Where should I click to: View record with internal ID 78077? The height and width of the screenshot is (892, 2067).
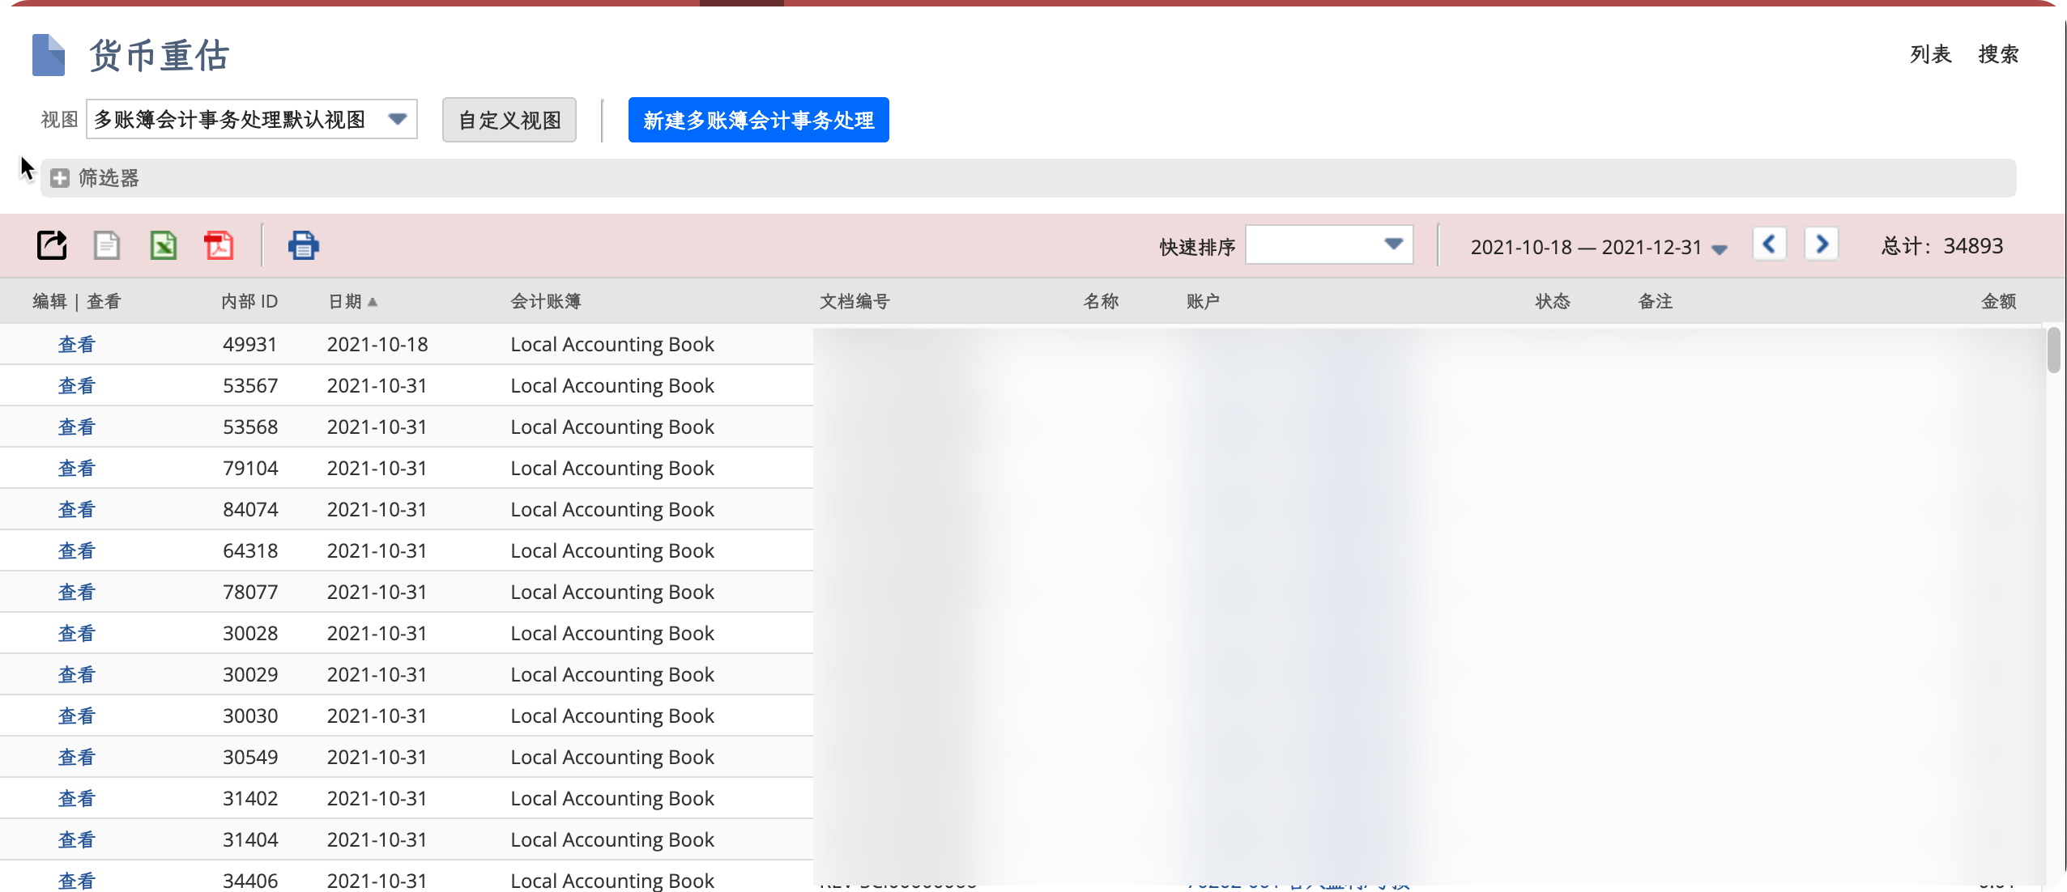tap(77, 592)
